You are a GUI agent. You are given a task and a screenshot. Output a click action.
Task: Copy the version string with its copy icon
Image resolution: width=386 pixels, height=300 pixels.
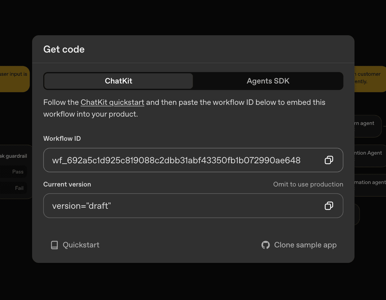point(329,206)
